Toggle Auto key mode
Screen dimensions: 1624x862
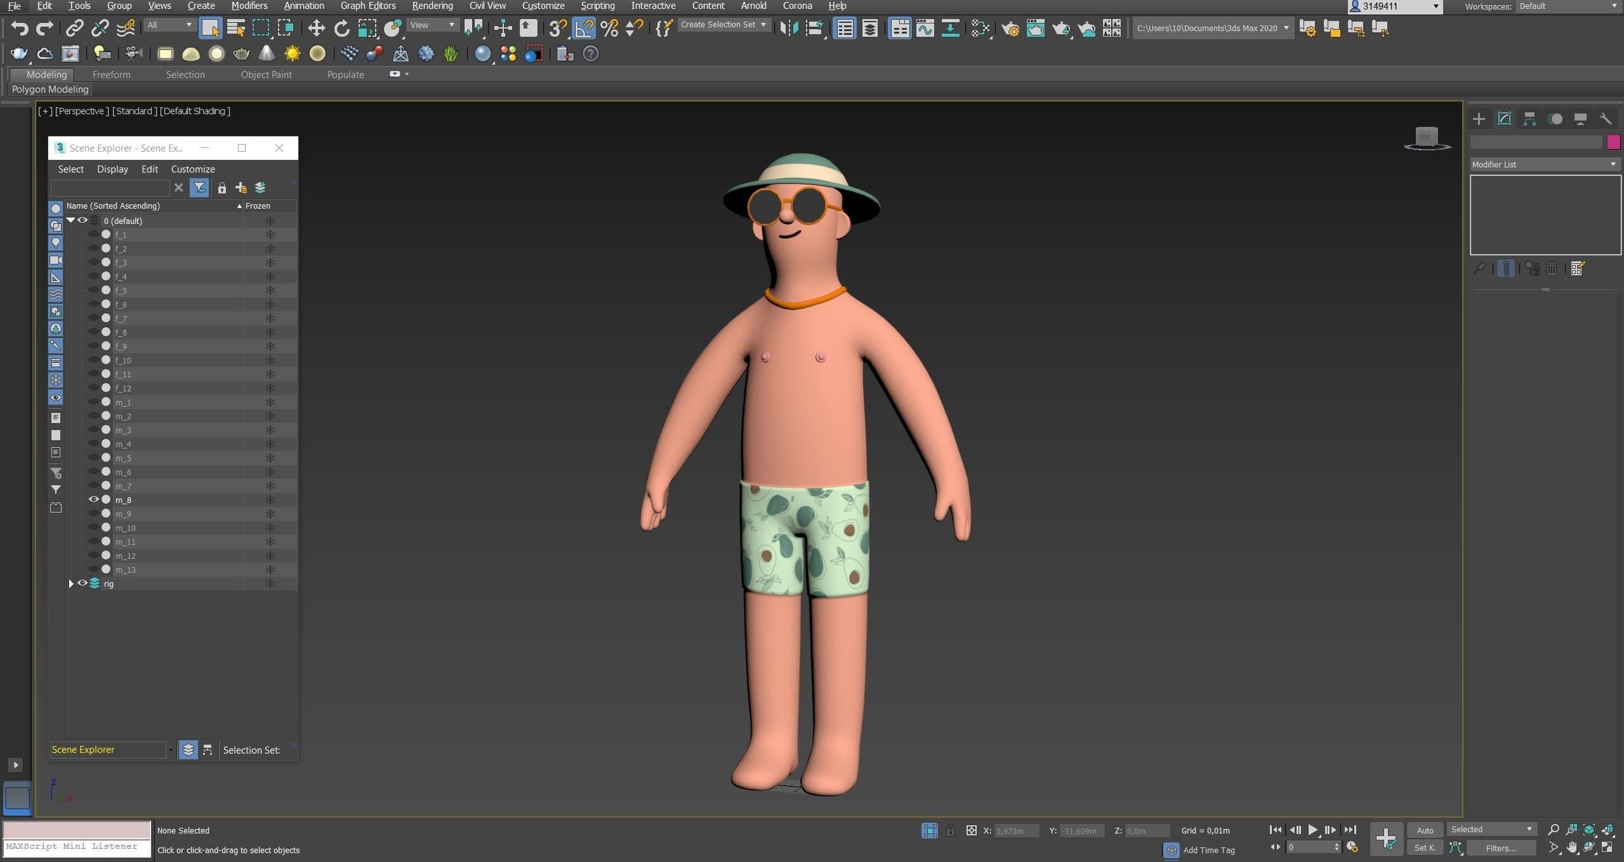[1425, 830]
